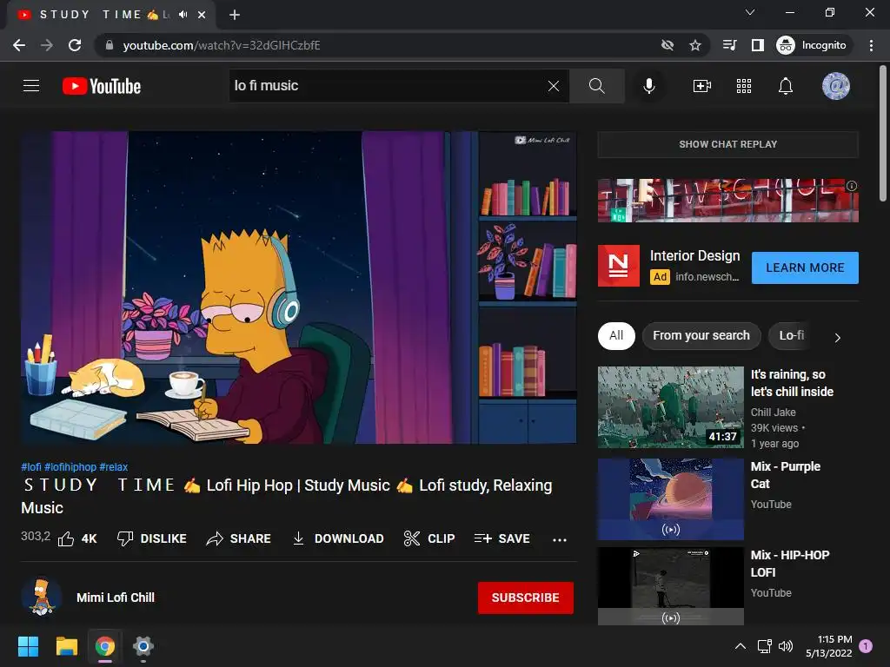The image size is (890, 667).
Task: Click the Chrome address bar URL
Action: pyautogui.click(x=222, y=45)
